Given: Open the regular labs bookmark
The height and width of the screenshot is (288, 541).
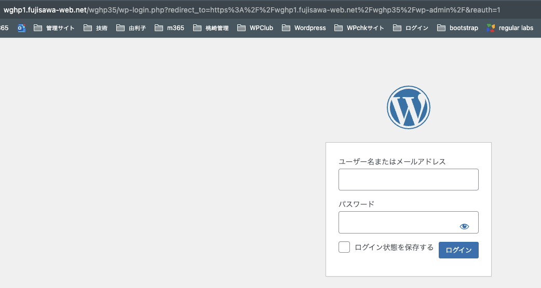Looking at the screenshot, I should [x=510, y=28].
